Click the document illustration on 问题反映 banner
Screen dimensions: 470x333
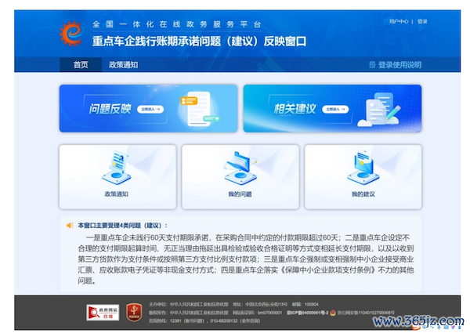200,108
